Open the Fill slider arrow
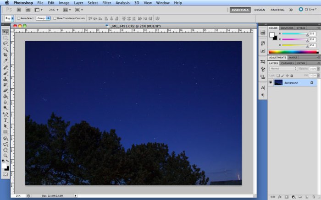Viewport: 321px width, 200px height. (x=318, y=76)
